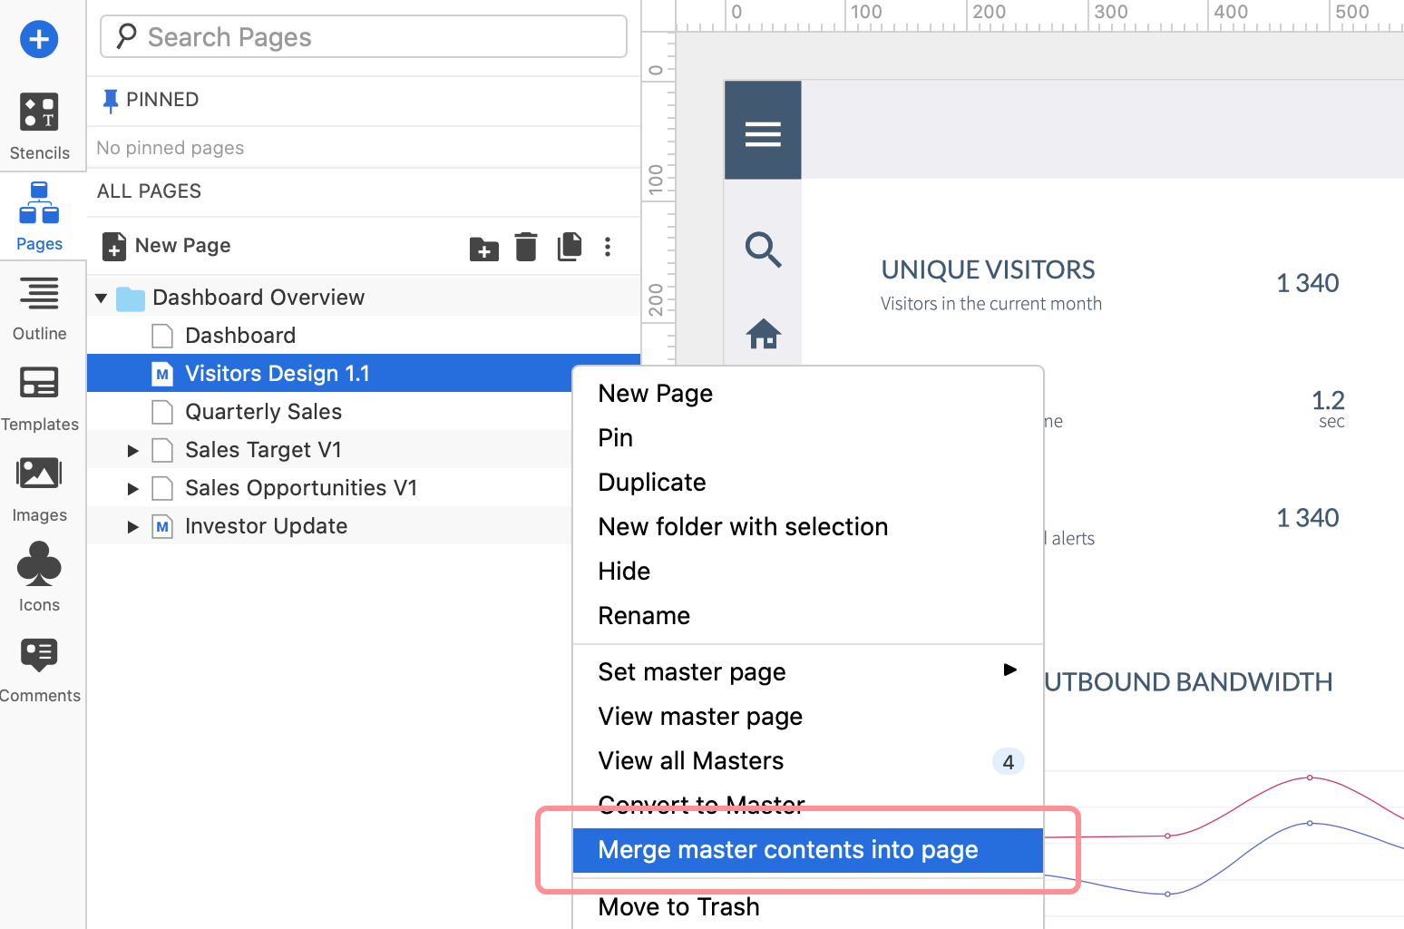Hide the Visitors Design 1.1 page
1404x929 pixels.
point(623,571)
